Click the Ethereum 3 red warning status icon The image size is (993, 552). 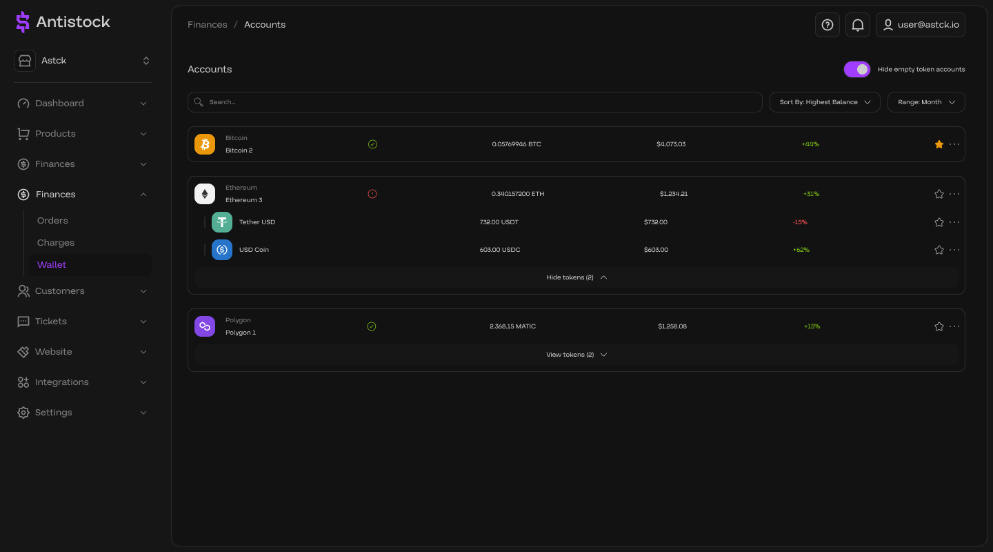[372, 194]
